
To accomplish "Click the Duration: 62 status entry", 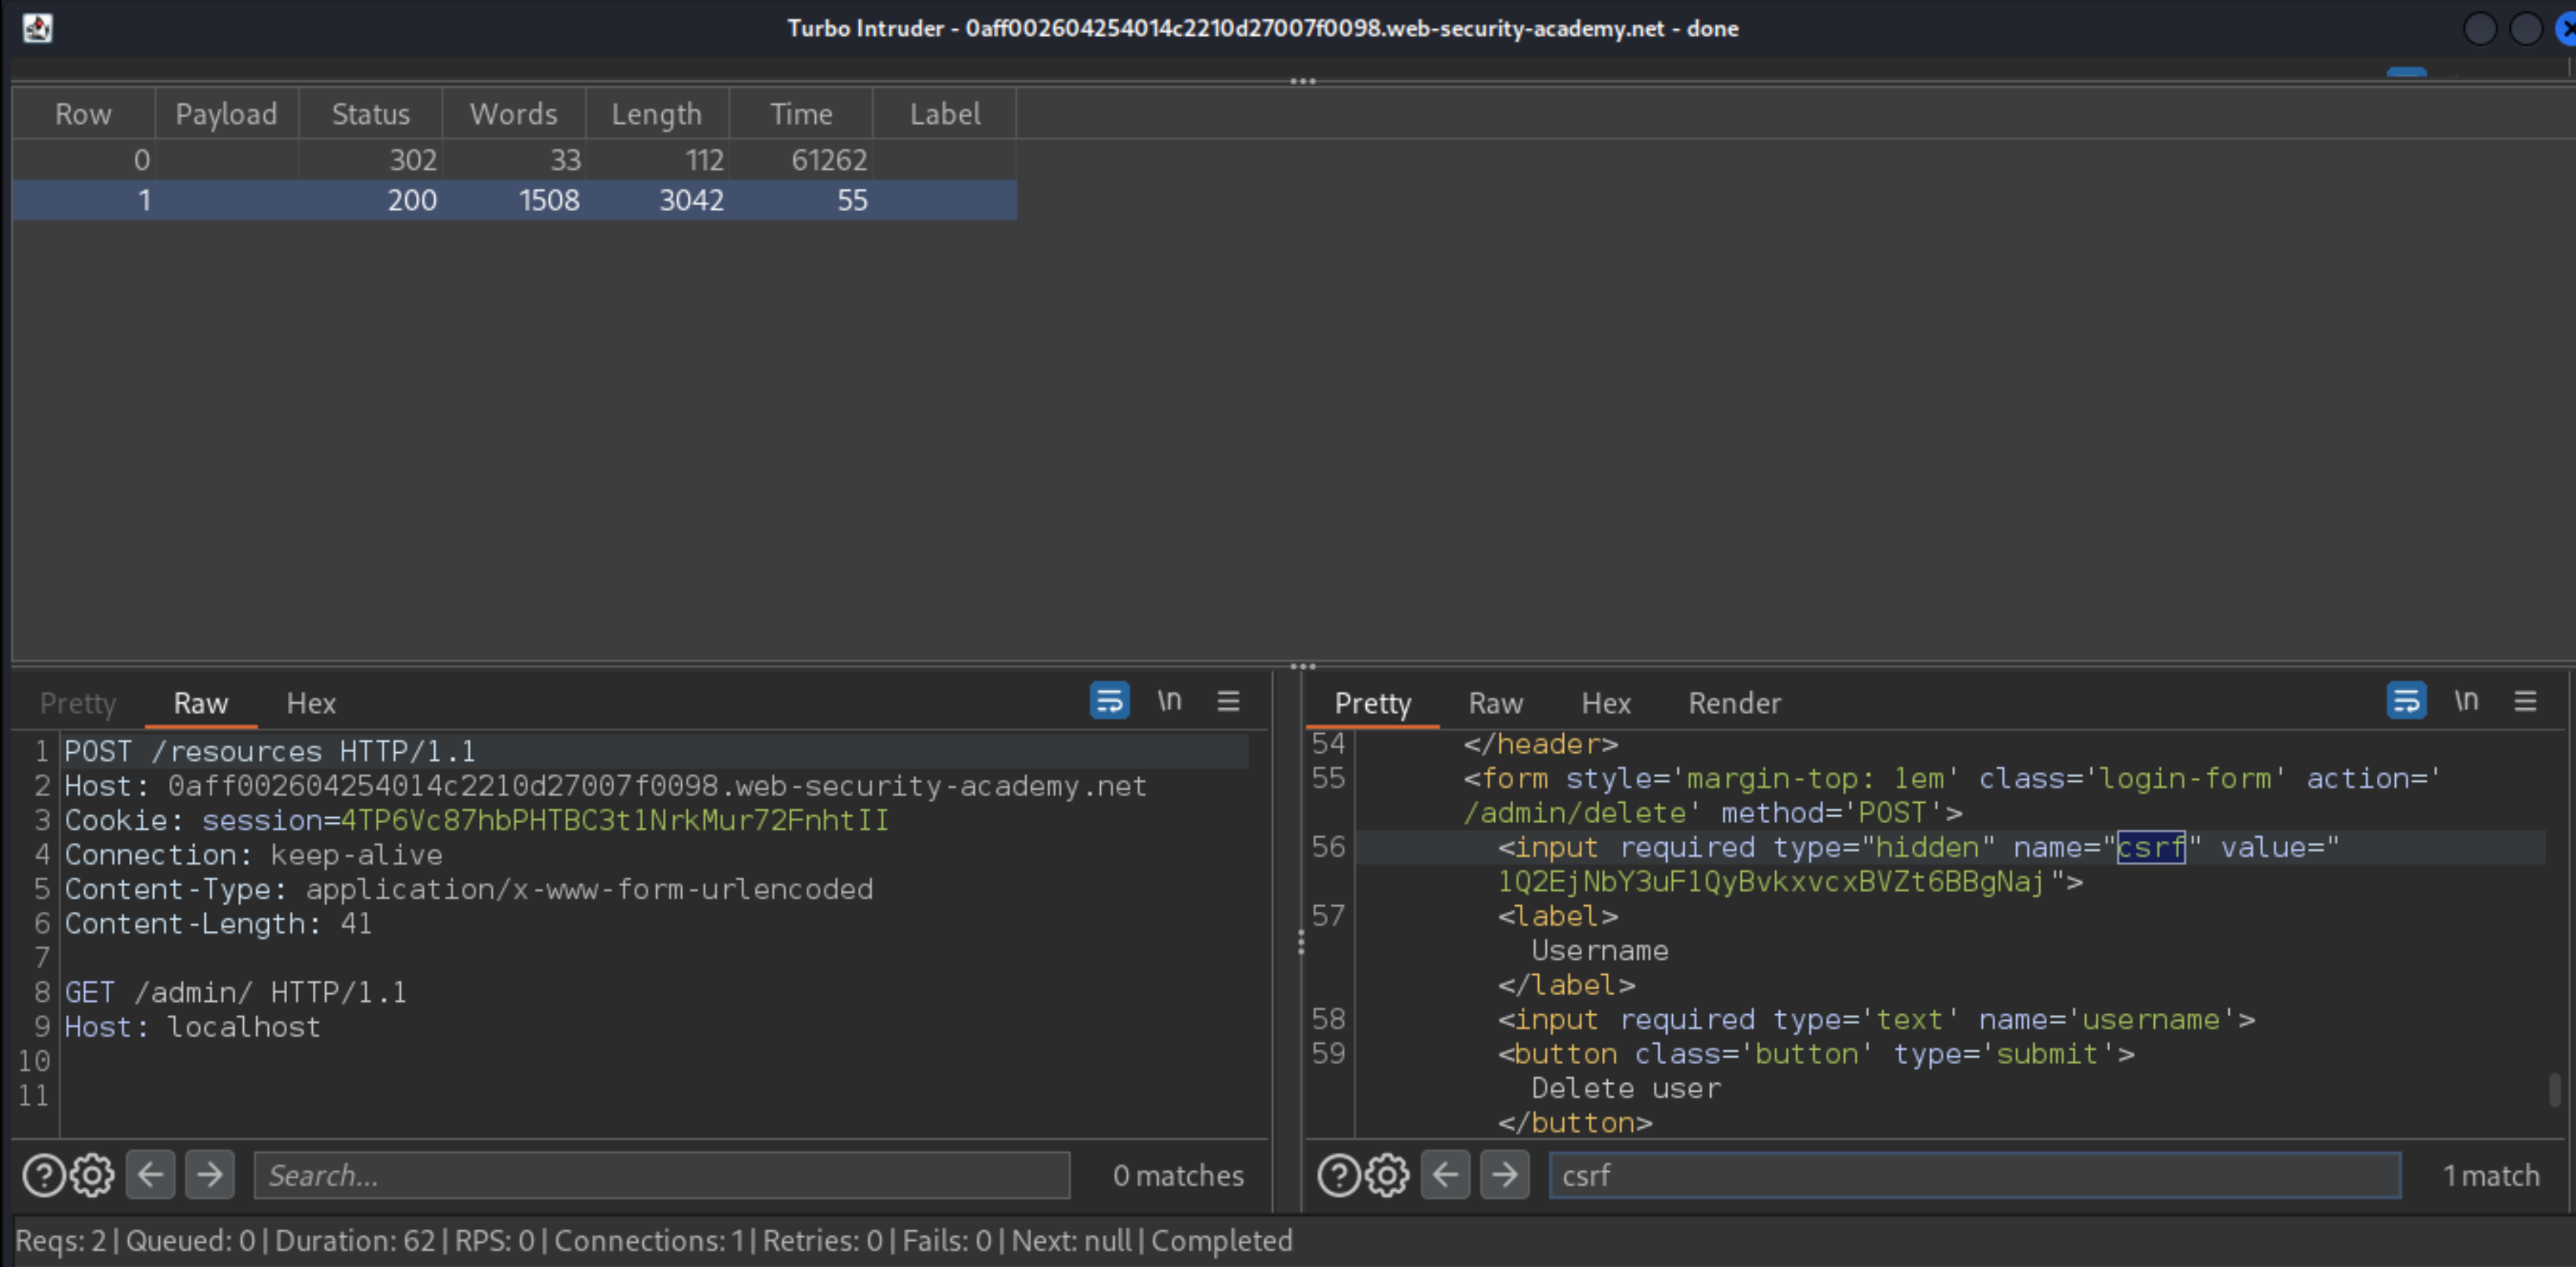I will pyautogui.click(x=354, y=1240).
